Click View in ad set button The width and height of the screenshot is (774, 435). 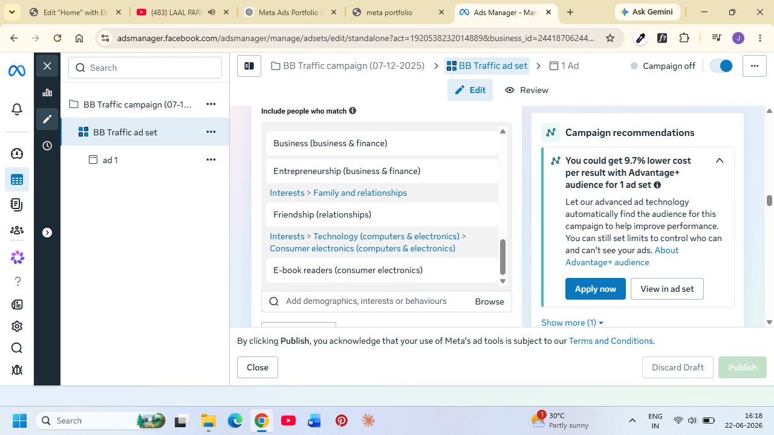667,289
